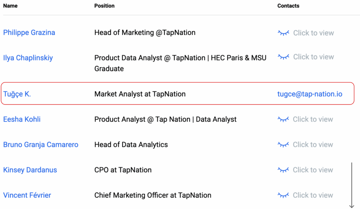Open Vincent Février's profile link
Viewport: 360px width, 209px height.
click(27, 195)
